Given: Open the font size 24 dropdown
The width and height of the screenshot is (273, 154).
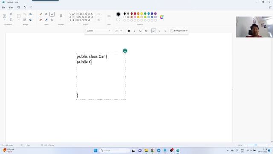Looking at the screenshot, I should (x=118, y=30).
